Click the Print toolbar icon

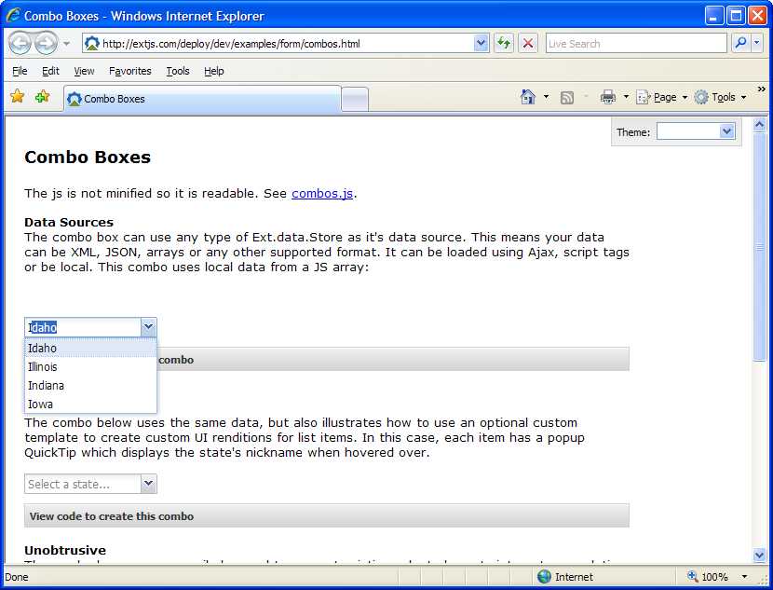pyautogui.click(x=608, y=97)
